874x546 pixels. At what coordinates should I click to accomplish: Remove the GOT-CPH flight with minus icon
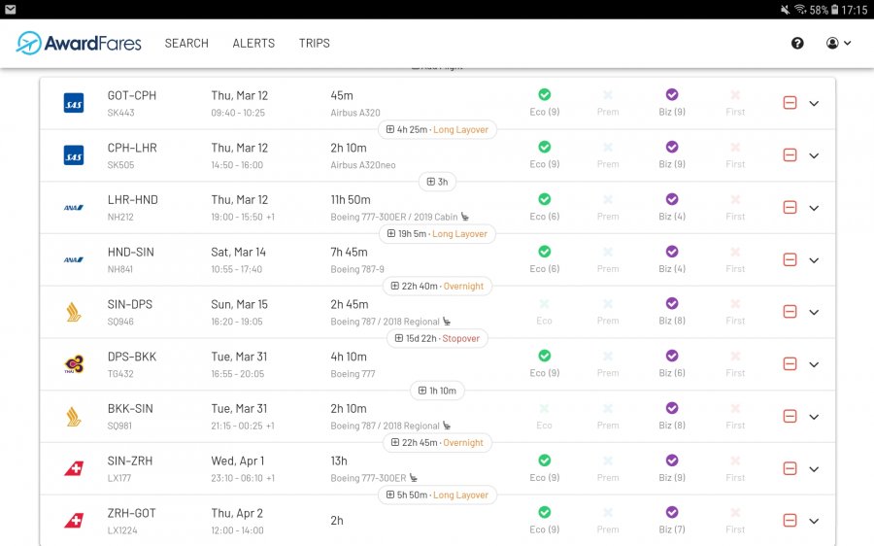[x=790, y=103]
